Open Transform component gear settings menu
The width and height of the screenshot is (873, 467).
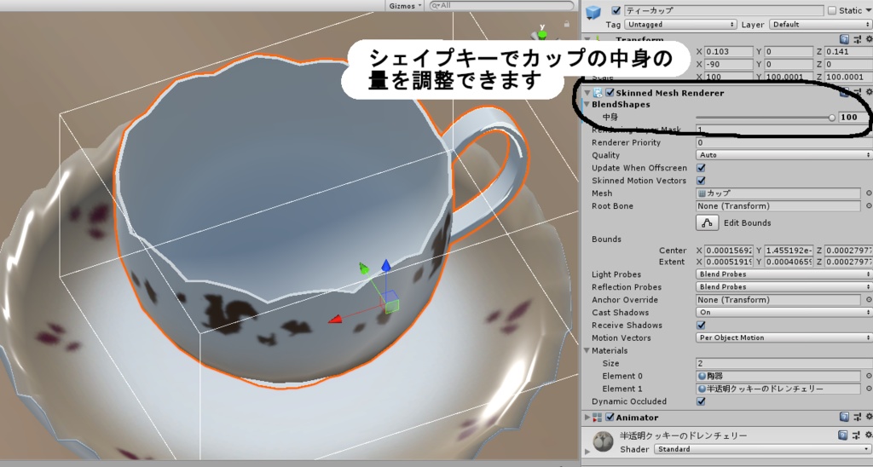869,39
